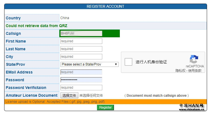Check the reCAPTCHA human verification checkbox
The image size is (209, 113).
click(128, 62)
